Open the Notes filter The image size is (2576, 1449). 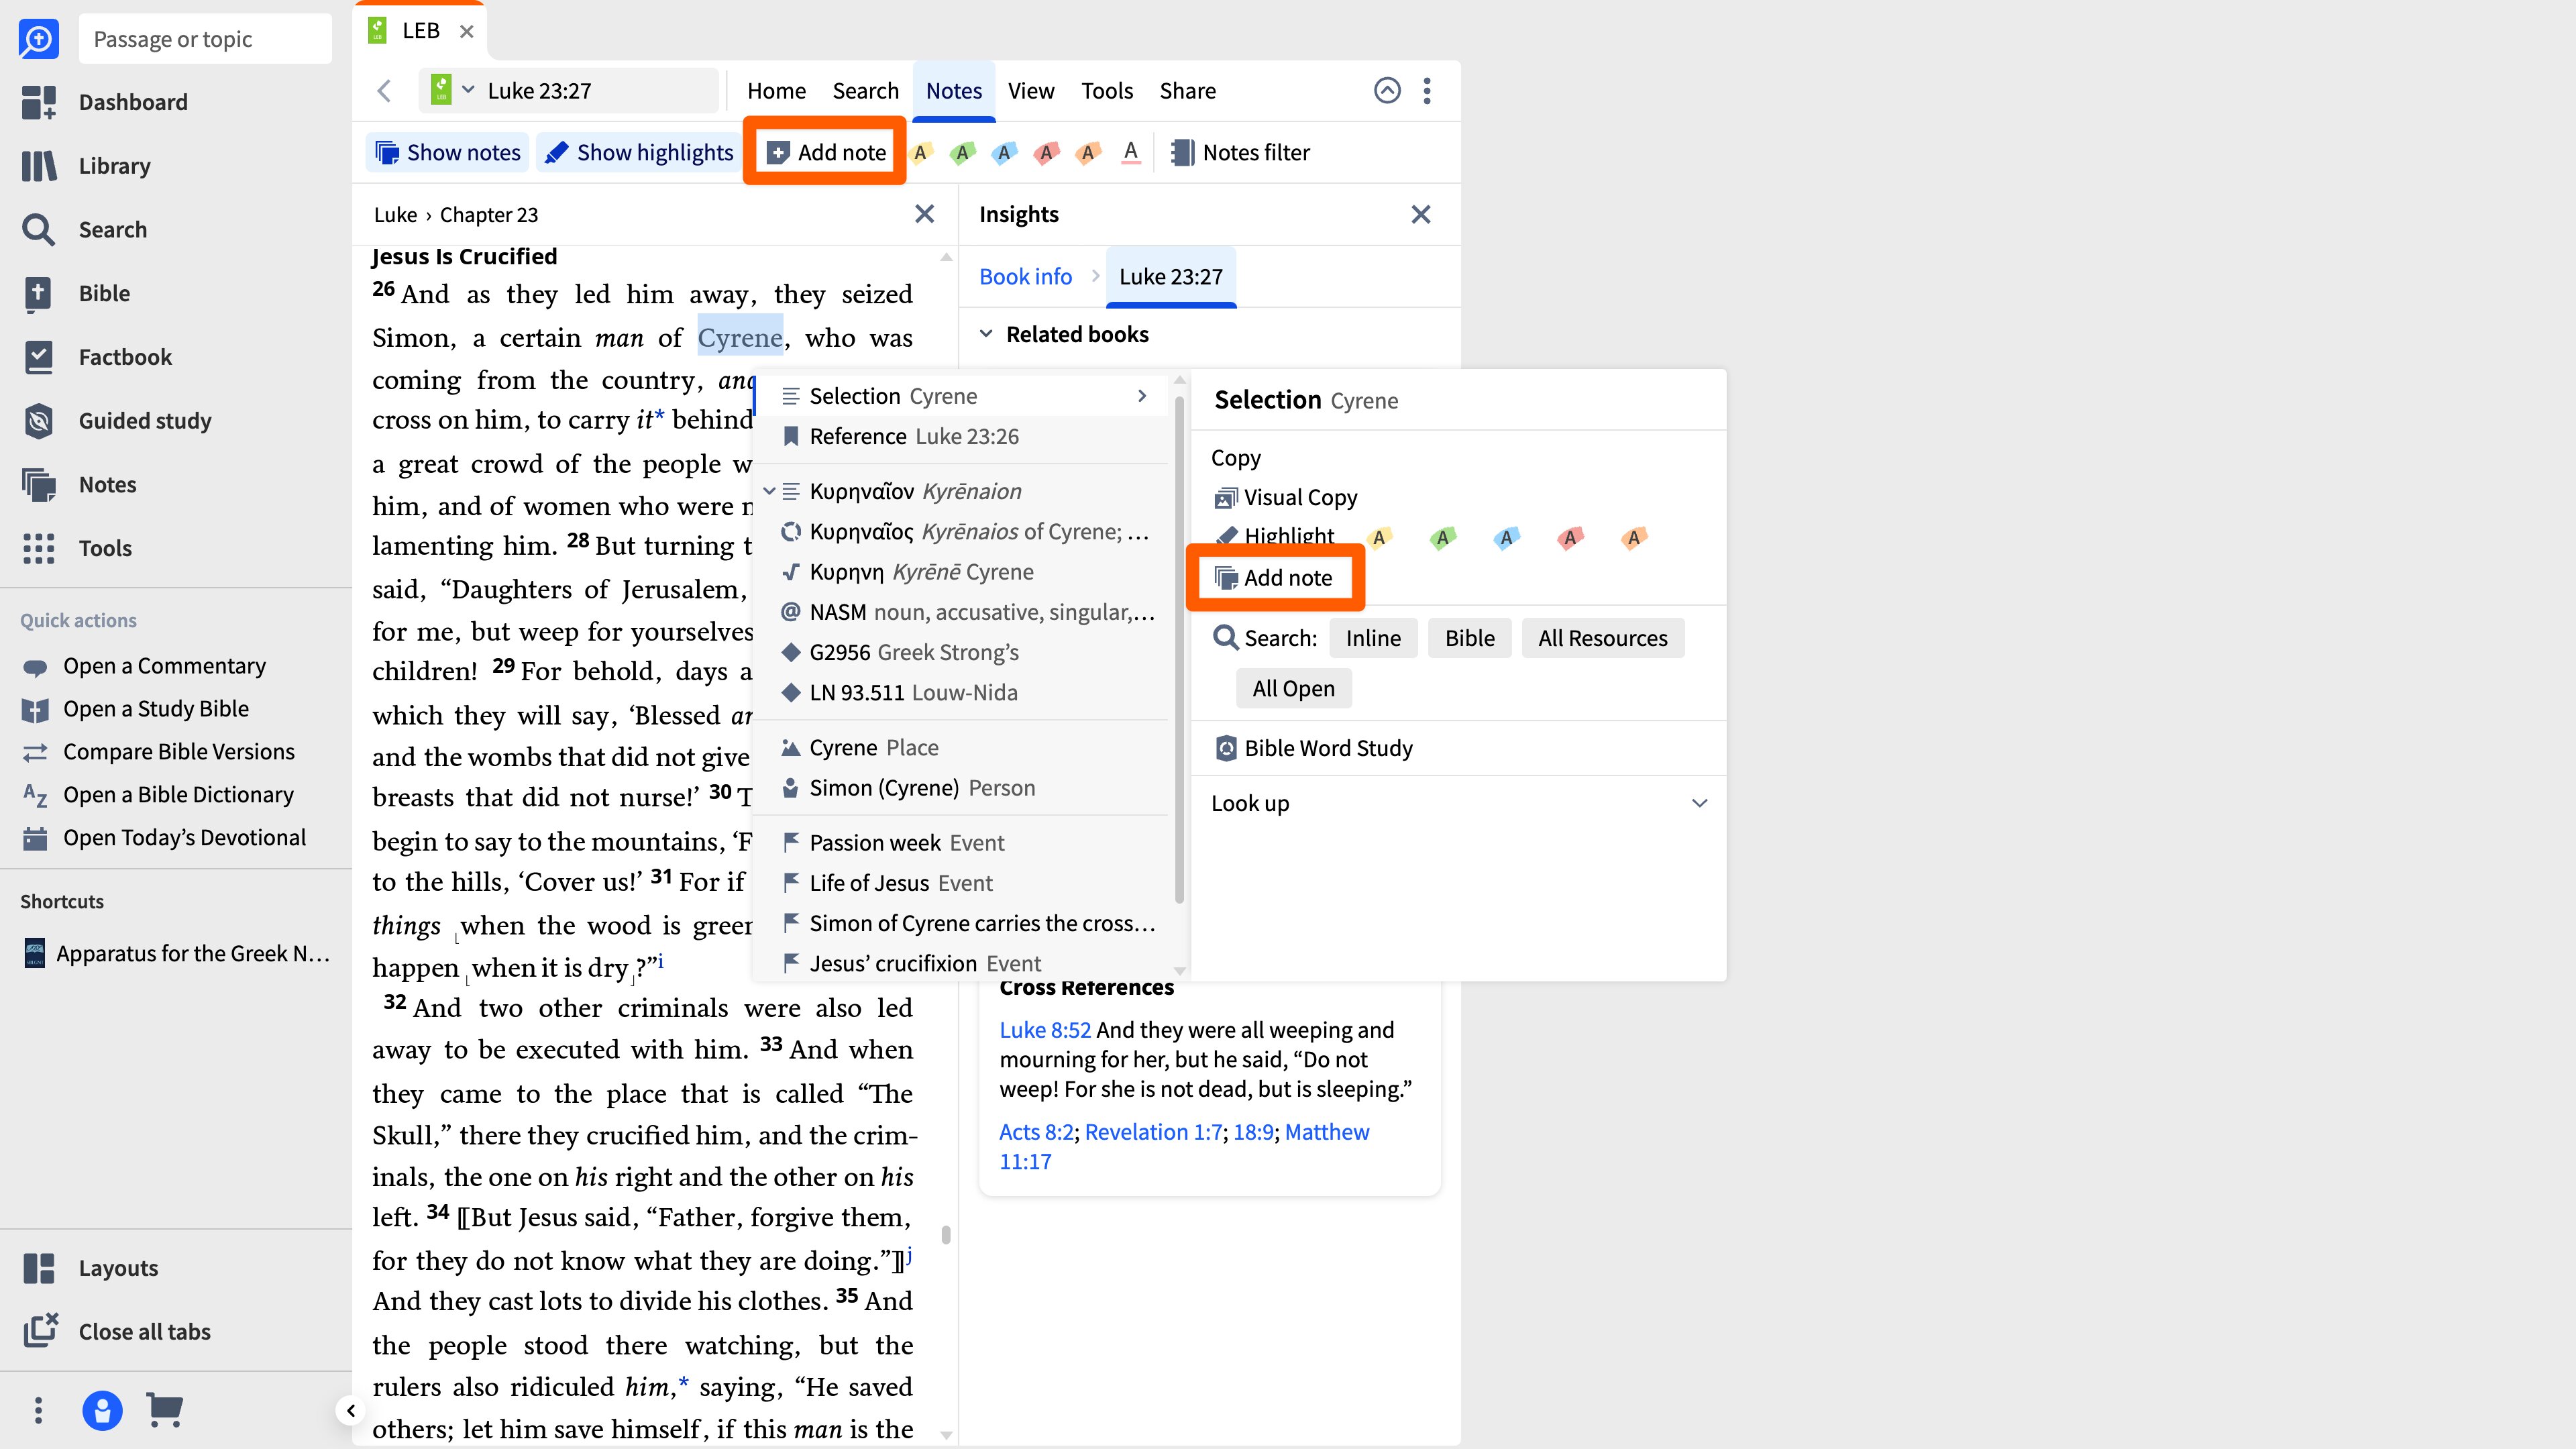pos(1240,153)
